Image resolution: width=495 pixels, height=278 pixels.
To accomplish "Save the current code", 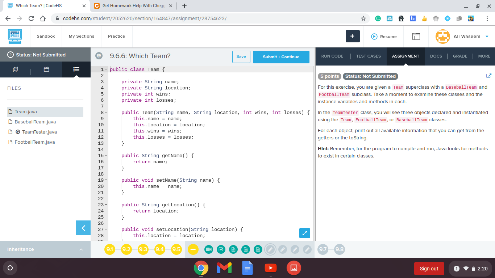I will 241,57.
